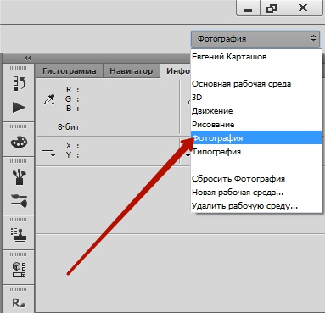Open the 3D panel cube icon
This screenshot has width=325, height=313.
19,269
